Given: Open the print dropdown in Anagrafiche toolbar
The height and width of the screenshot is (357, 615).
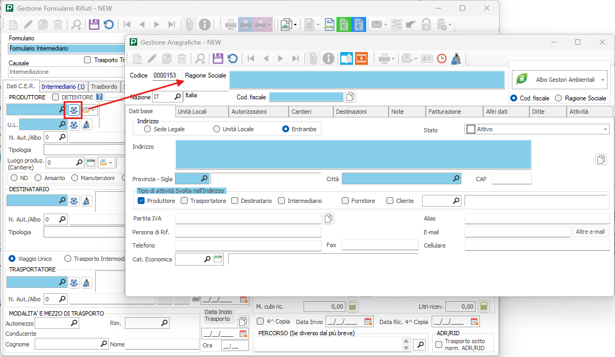Looking at the screenshot, I should [x=392, y=59].
